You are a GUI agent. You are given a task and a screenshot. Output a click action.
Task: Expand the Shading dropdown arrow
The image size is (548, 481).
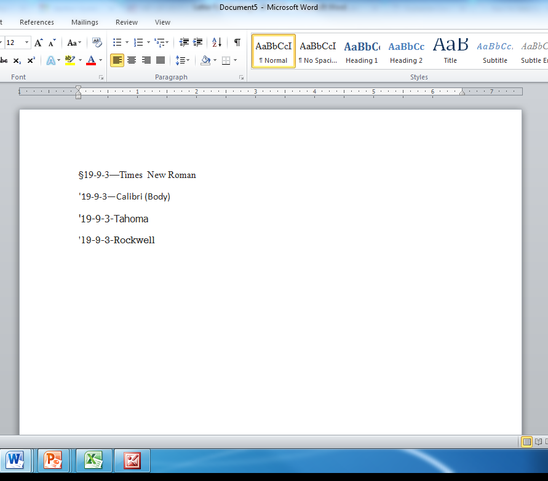click(215, 60)
